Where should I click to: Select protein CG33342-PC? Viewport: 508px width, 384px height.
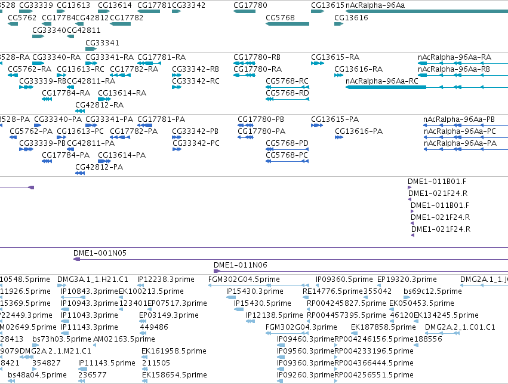pyautogui.click(x=196, y=143)
